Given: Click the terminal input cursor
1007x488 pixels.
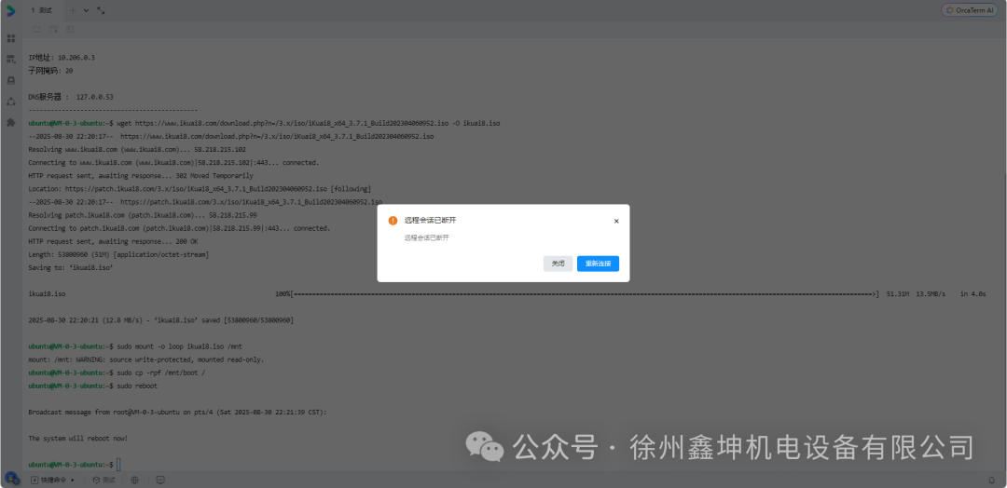Looking at the screenshot, I should click(x=118, y=465).
